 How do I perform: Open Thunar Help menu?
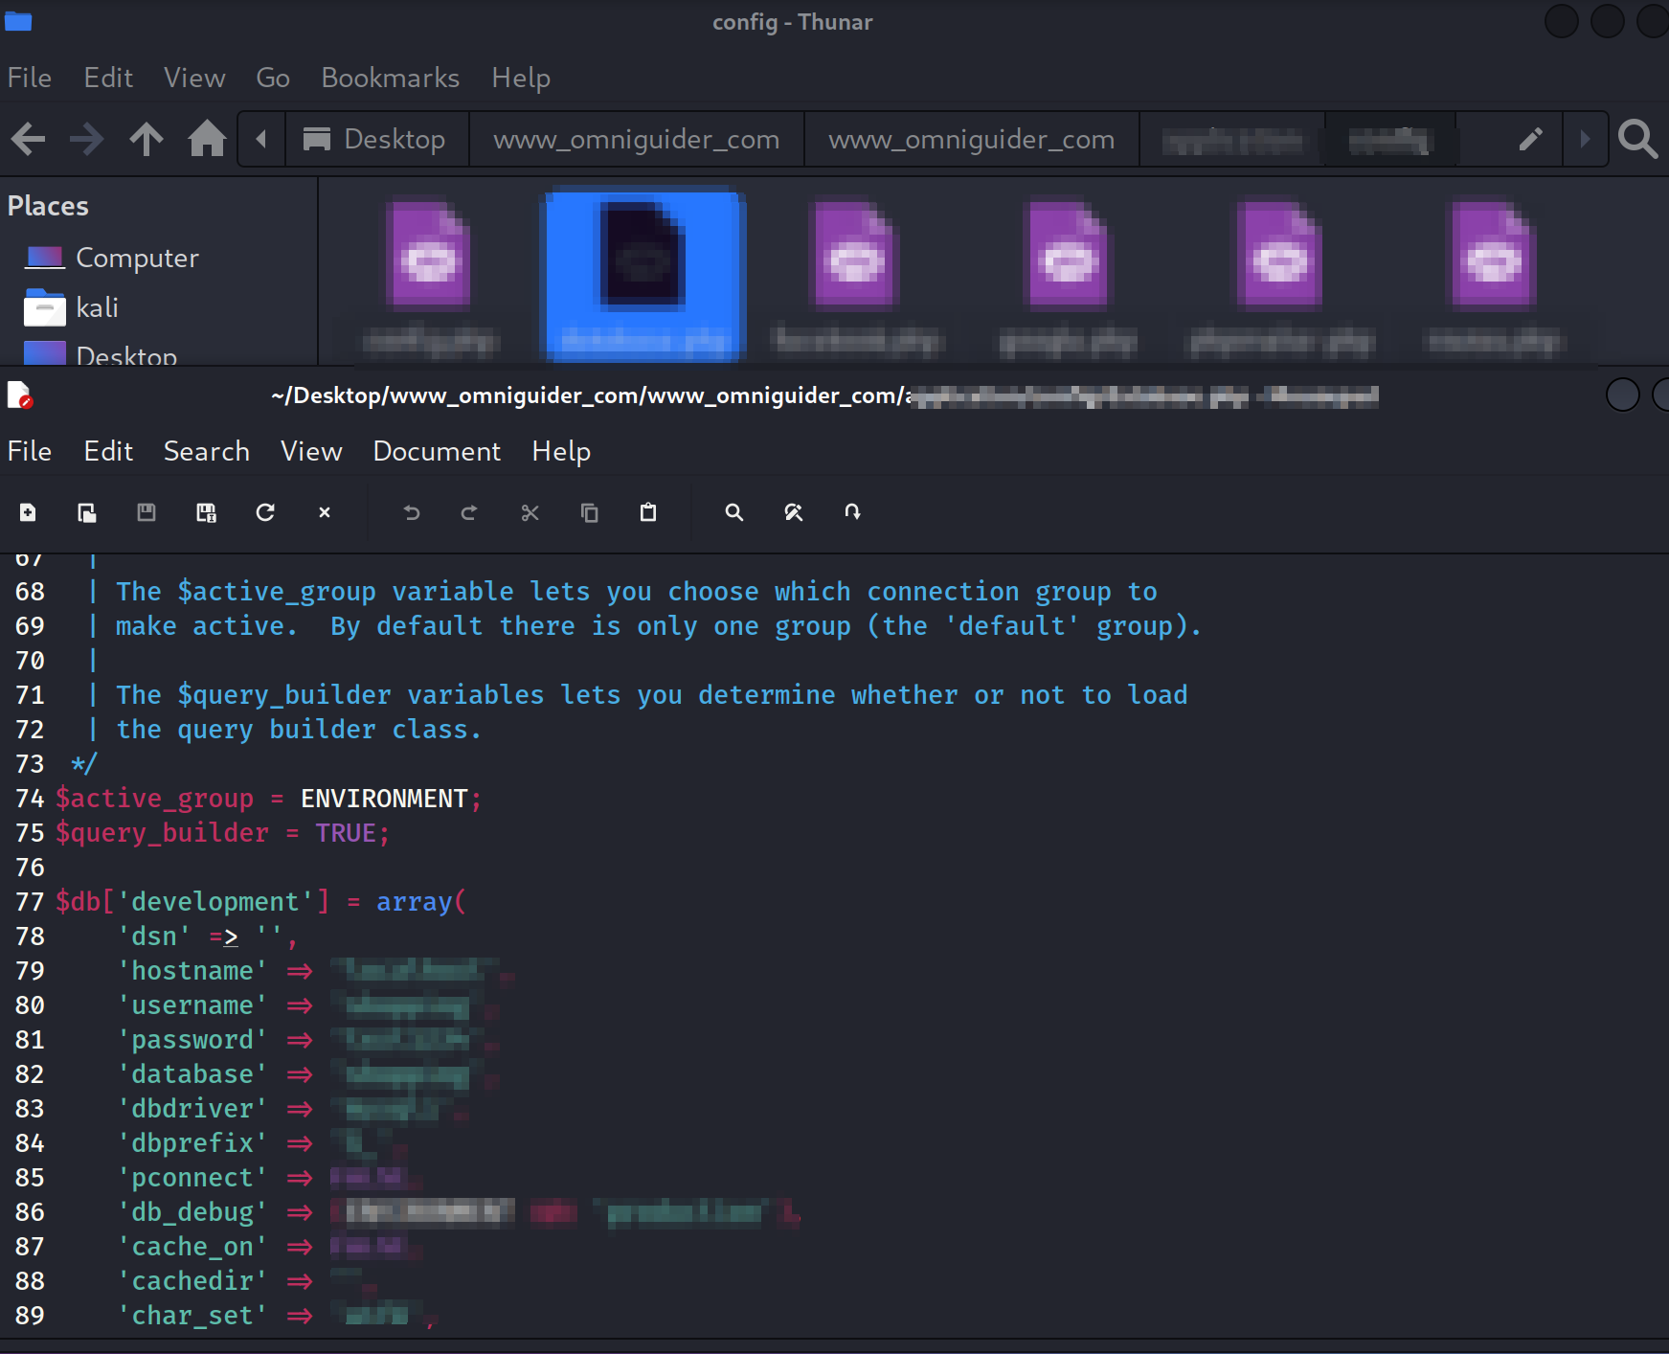pos(521,78)
